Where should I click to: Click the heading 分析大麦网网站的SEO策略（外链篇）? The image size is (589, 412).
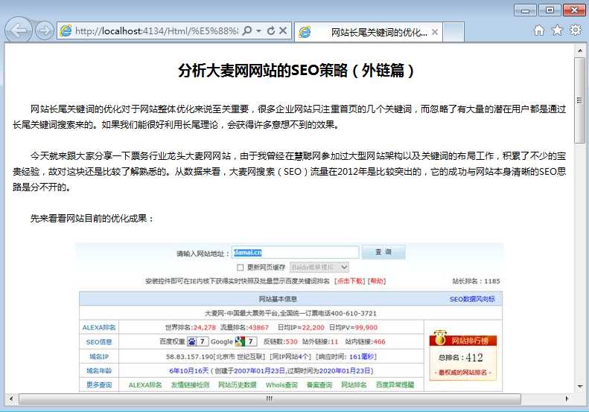(296, 71)
